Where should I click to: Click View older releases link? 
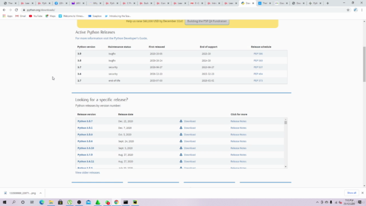87,173
